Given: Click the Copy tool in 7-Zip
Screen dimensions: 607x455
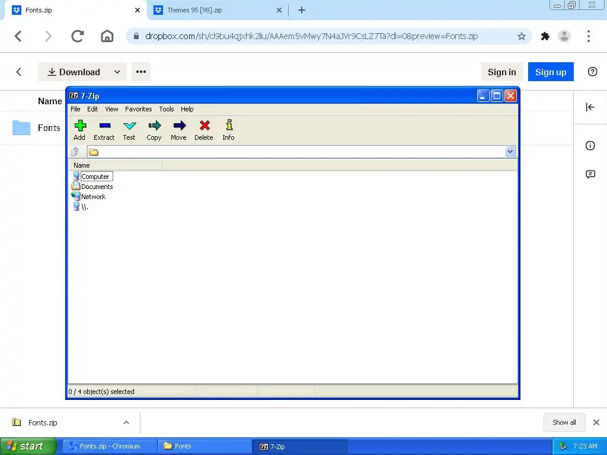Looking at the screenshot, I should coord(154,130).
